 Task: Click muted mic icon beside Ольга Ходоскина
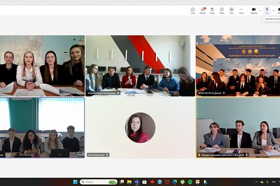[107, 155]
